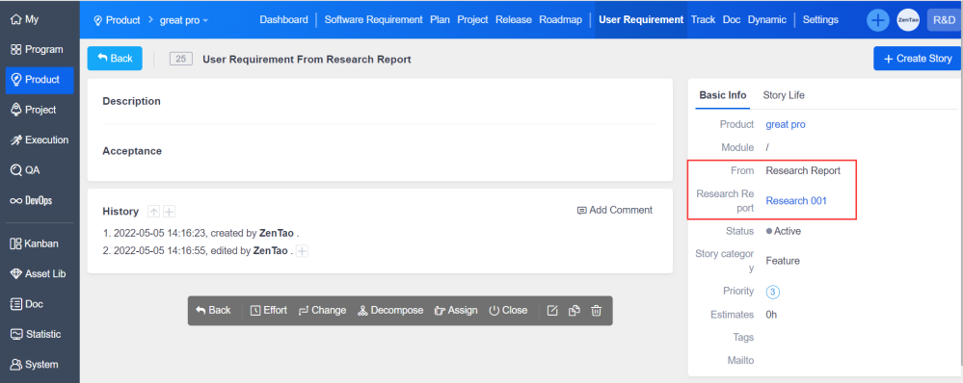Click the copy story icon in action bar
The image size is (963, 383).
[575, 311]
